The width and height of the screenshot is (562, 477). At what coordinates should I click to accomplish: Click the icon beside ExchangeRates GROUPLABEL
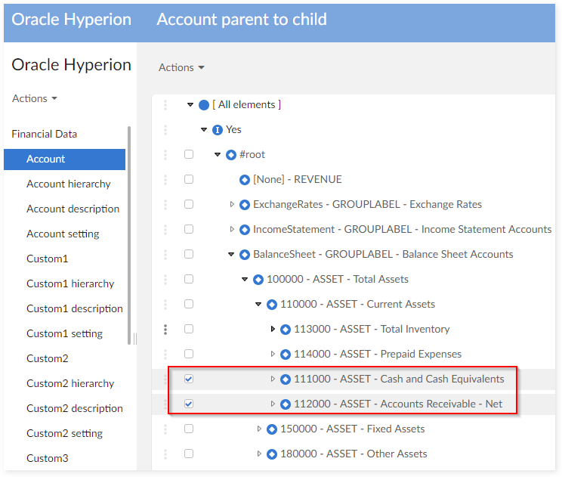(245, 205)
